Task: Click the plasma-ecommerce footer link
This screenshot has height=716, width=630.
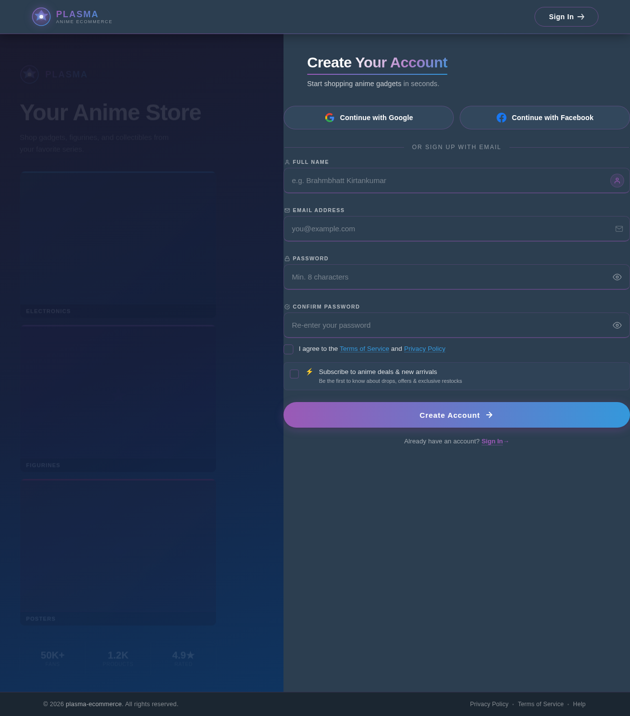Action: pos(94,704)
